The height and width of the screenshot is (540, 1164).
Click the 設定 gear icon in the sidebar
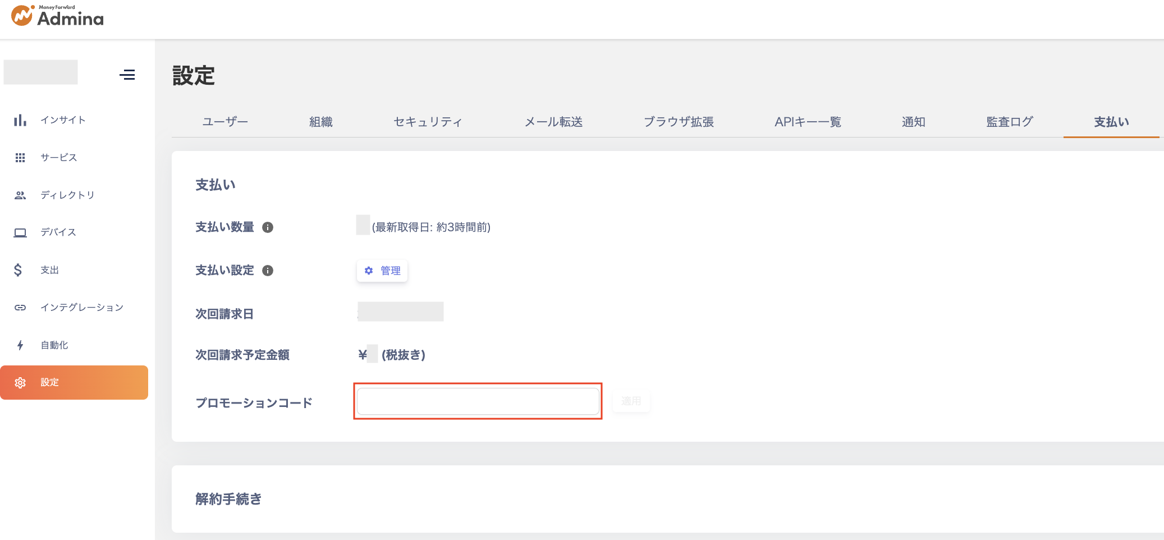(20, 383)
